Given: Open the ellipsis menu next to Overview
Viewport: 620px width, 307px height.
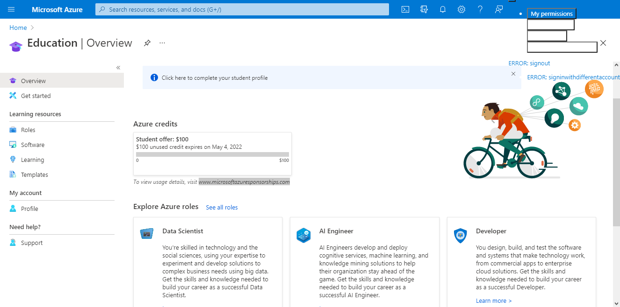Looking at the screenshot, I should click(x=162, y=42).
